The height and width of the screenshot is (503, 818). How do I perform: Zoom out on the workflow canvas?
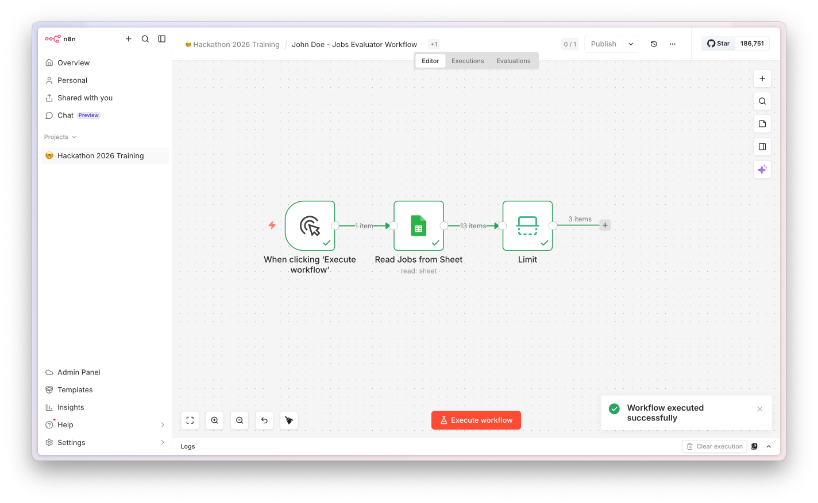[240, 420]
